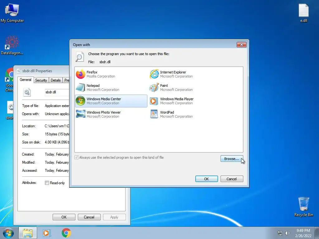Select Firefox in the program list
The width and height of the screenshot is (319, 239).
[111, 74]
